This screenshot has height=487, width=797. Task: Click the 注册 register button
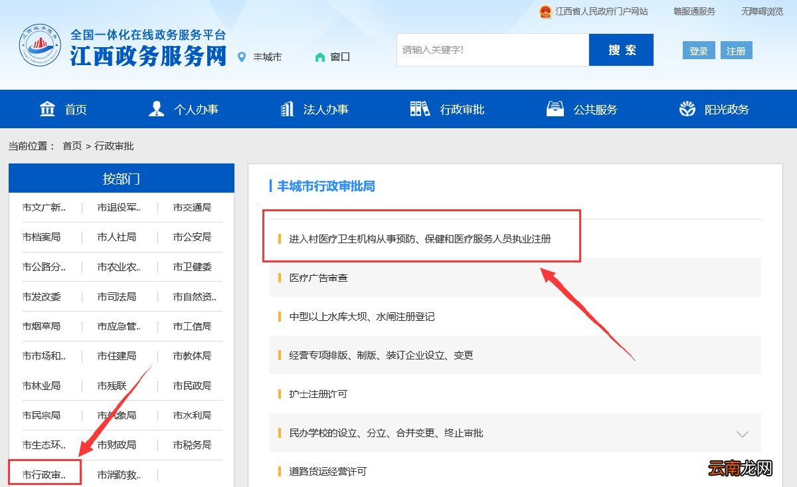(736, 50)
